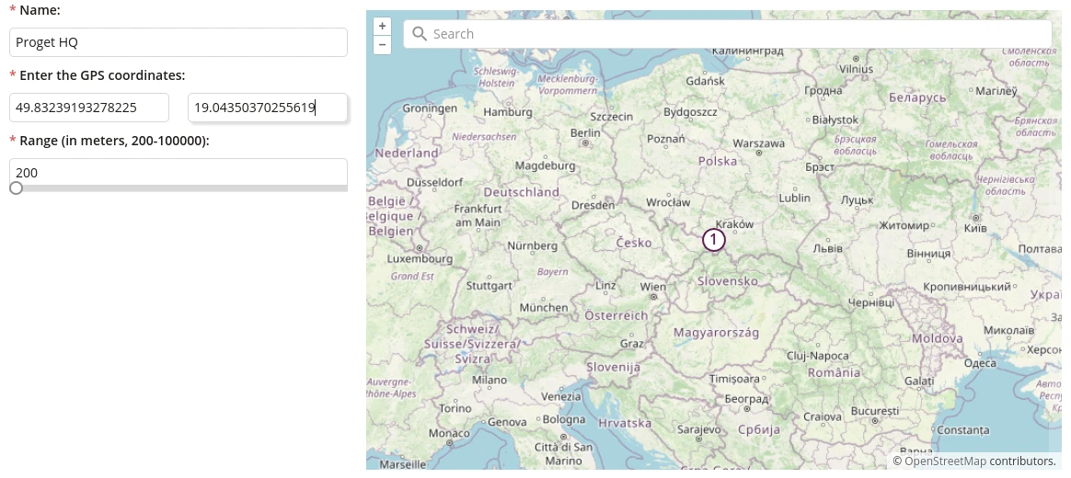This screenshot has width=1071, height=478.
Task: Click Frankfurt am Main on the map
Action: coord(478,216)
